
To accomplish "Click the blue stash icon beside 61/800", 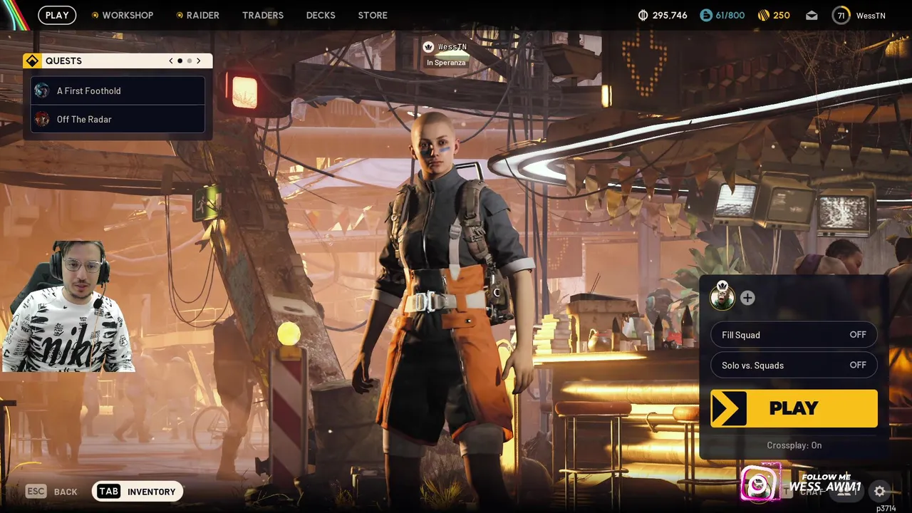I will click(x=705, y=15).
